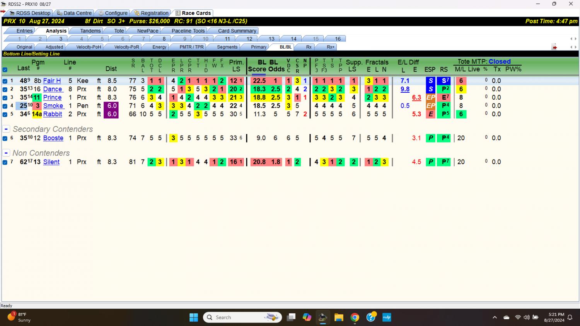
Task: Click the blue S ESP cell for Fair H
Action: pyautogui.click(x=430, y=81)
